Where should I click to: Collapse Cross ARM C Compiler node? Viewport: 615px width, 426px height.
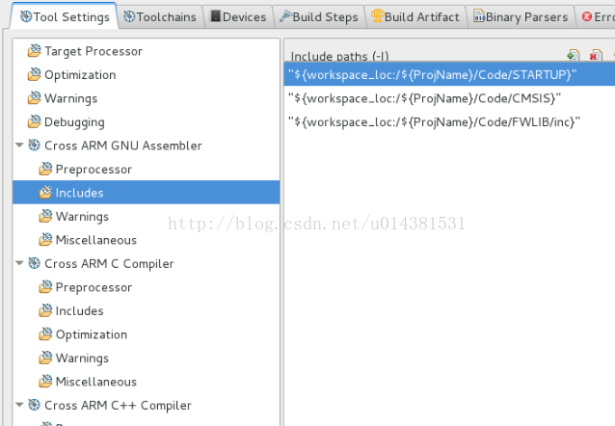[19, 263]
